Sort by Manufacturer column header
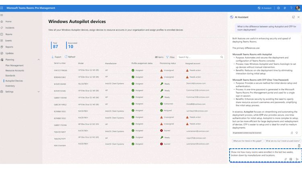The image size is (302, 170). click(x=111, y=63)
